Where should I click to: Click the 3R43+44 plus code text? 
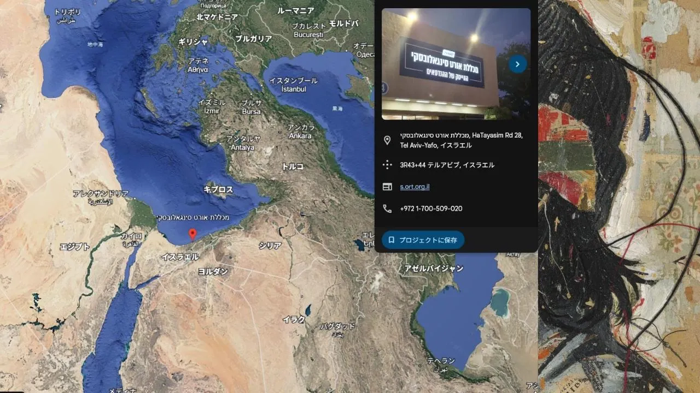(x=447, y=165)
